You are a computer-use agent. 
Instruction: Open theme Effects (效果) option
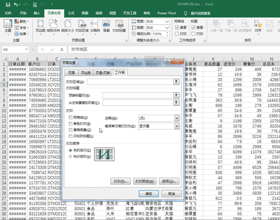[22, 34]
